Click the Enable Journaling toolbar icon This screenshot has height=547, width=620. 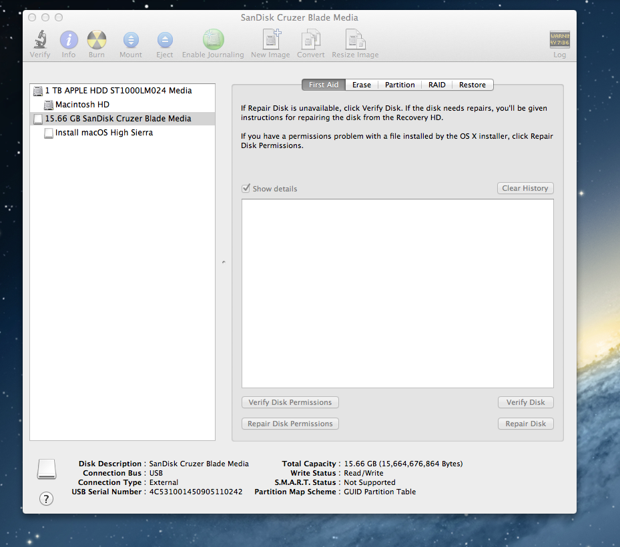[x=213, y=39]
